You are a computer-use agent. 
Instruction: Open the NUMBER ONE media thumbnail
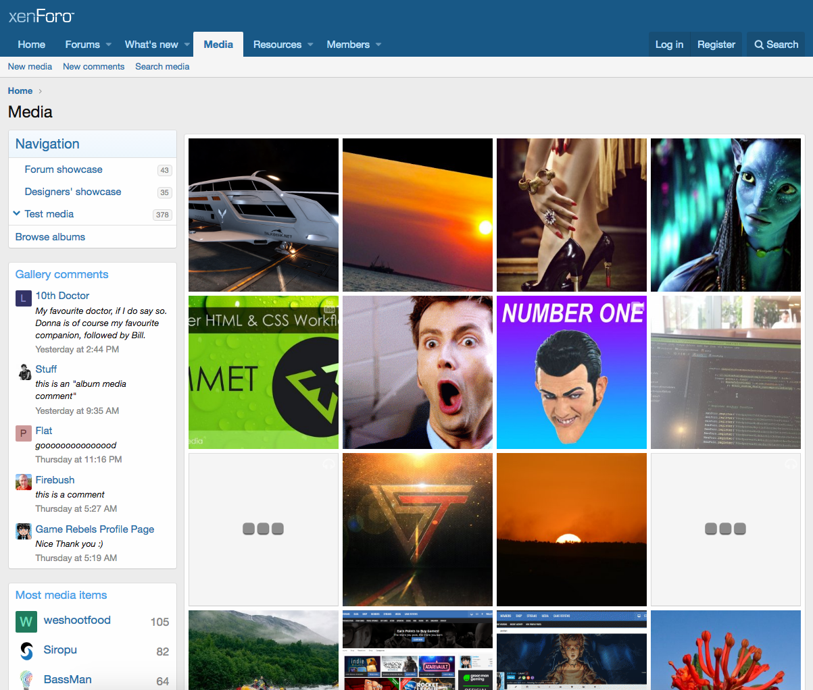tap(571, 372)
